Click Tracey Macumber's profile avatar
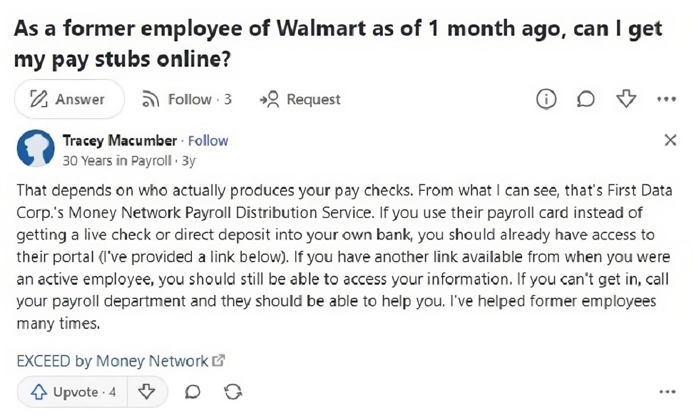696x419 pixels. click(x=36, y=148)
